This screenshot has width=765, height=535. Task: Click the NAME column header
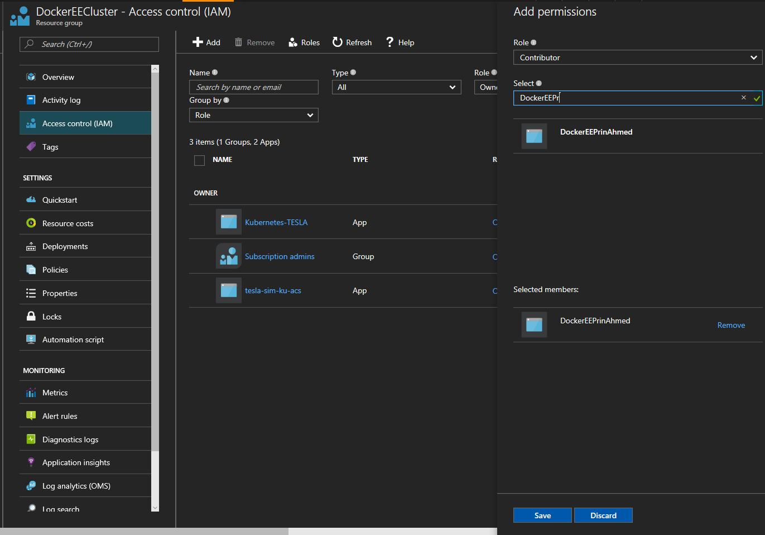(222, 160)
